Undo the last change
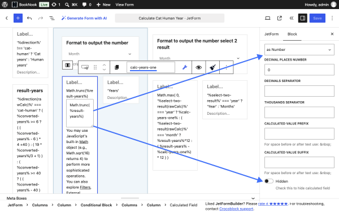339x212 pixels. [x=29, y=18]
